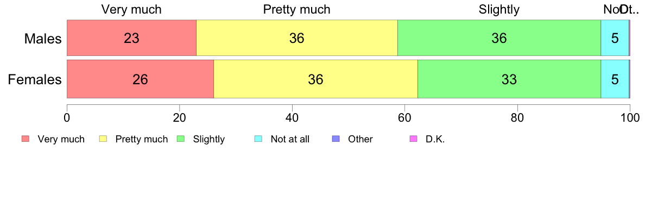Click the cyan Not at all legend swatch

(258, 139)
